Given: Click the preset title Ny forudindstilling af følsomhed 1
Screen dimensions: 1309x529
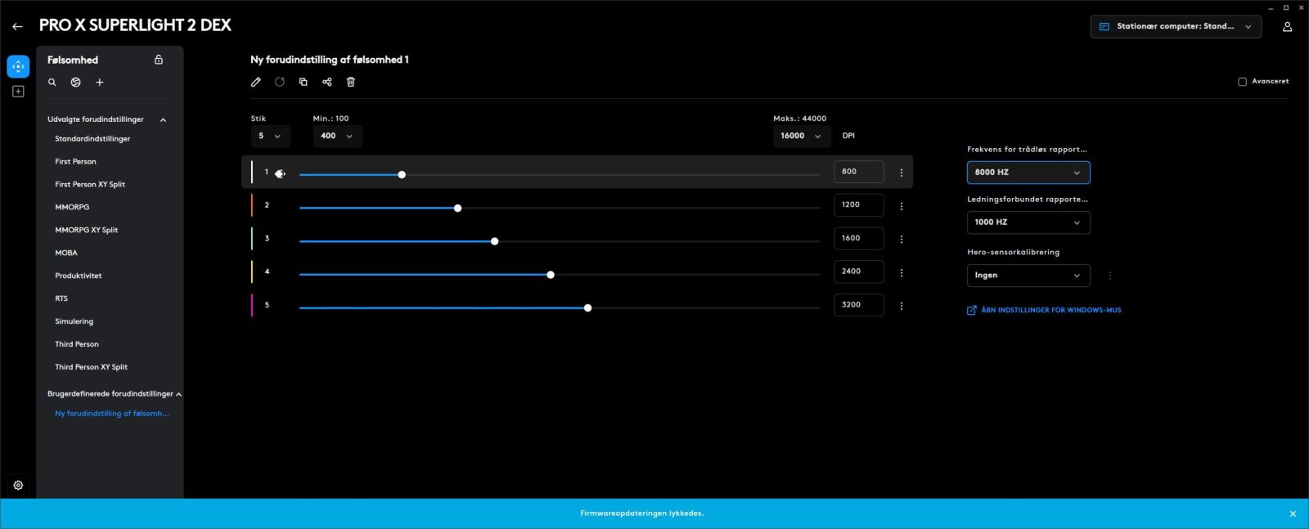Looking at the screenshot, I should click(330, 60).
